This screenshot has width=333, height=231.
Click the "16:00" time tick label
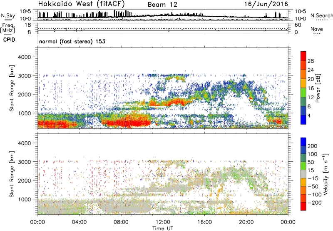(x=204, y=222)
